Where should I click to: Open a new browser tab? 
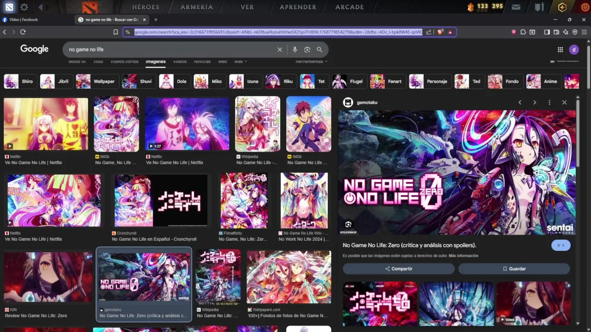pos(156,20)
